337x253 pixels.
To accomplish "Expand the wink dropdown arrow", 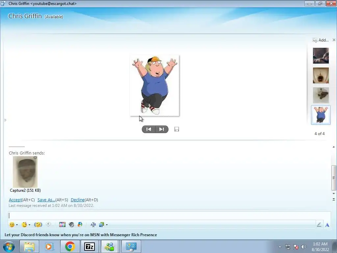I will (x=29, y=225).
